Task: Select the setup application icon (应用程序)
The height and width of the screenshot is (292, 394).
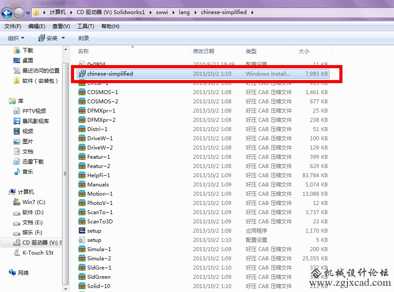Action: pos(82,230)
